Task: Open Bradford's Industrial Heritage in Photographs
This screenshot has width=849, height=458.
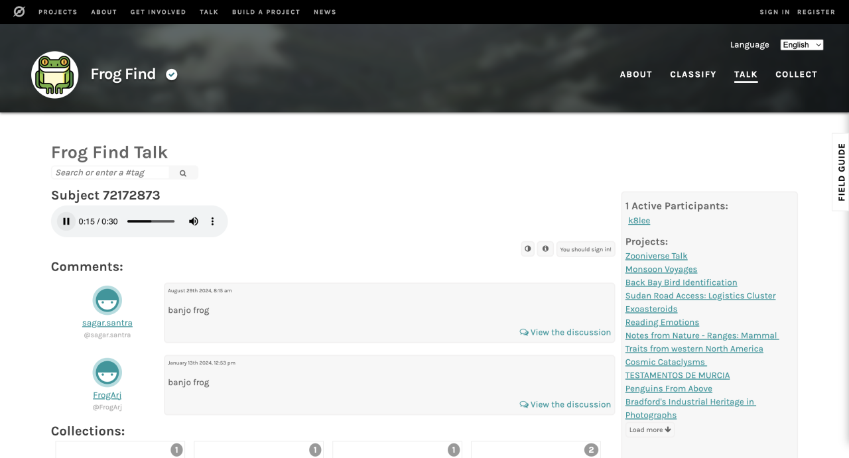Action: [x=690, y=408]
